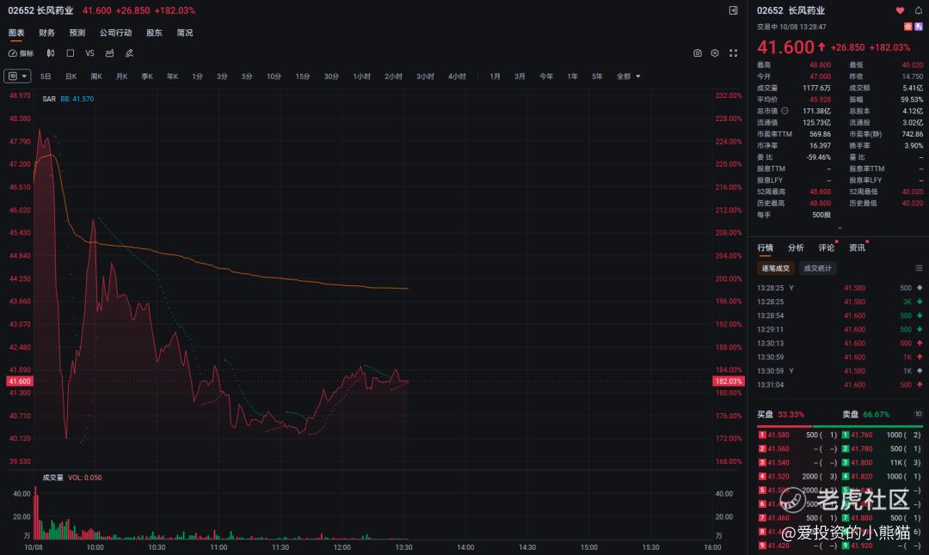
Task: Collapse quote details with up chevron
Action: point(840,228)
